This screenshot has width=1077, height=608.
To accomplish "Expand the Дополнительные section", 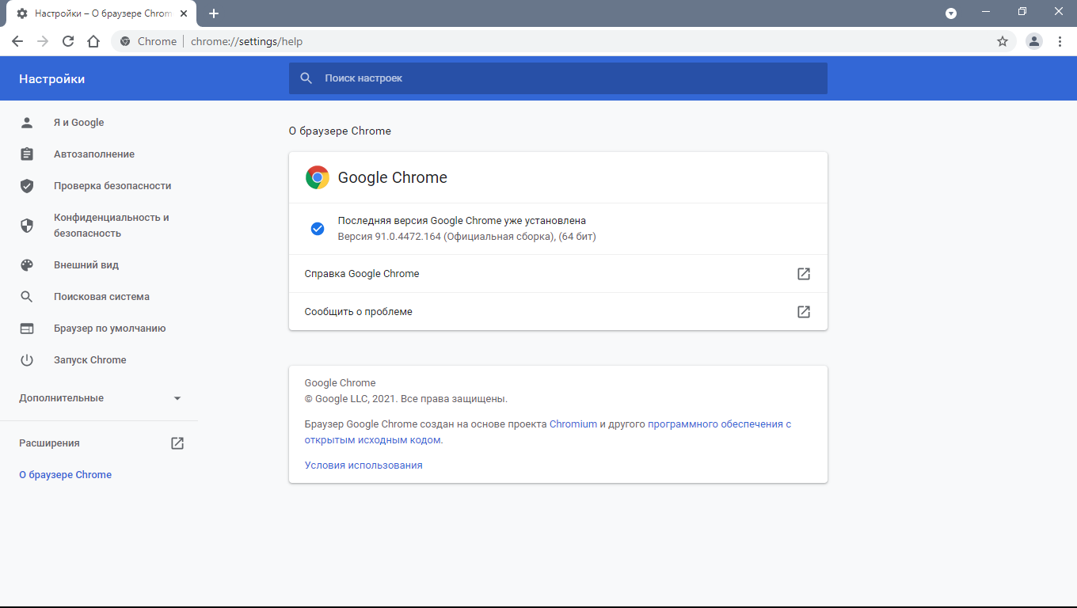I will click(x=99, y=398).
